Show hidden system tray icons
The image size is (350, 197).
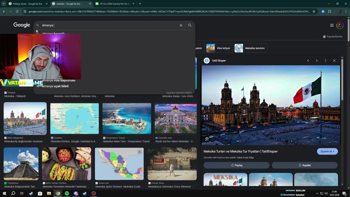(x=317, y=193)
